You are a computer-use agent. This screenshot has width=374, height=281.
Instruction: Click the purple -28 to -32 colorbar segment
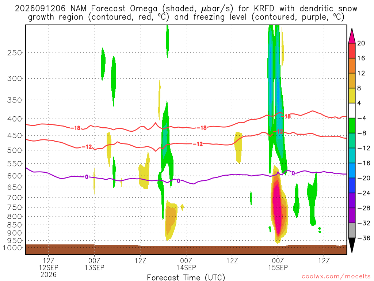352,216
